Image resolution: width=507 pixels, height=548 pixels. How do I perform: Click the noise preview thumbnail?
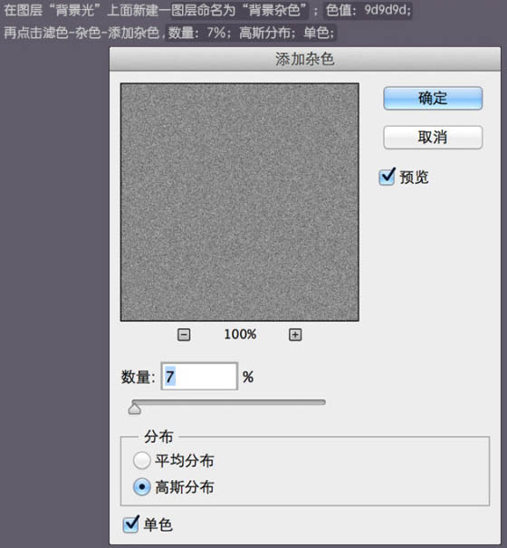pyautogui.click(x=240, y=202)
